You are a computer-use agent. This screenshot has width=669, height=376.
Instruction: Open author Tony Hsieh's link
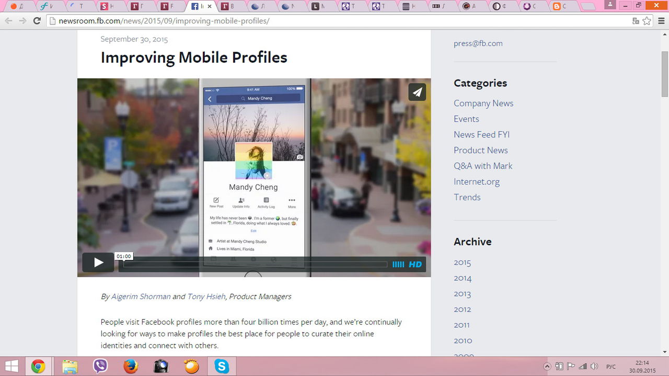[x=206, y=297]
